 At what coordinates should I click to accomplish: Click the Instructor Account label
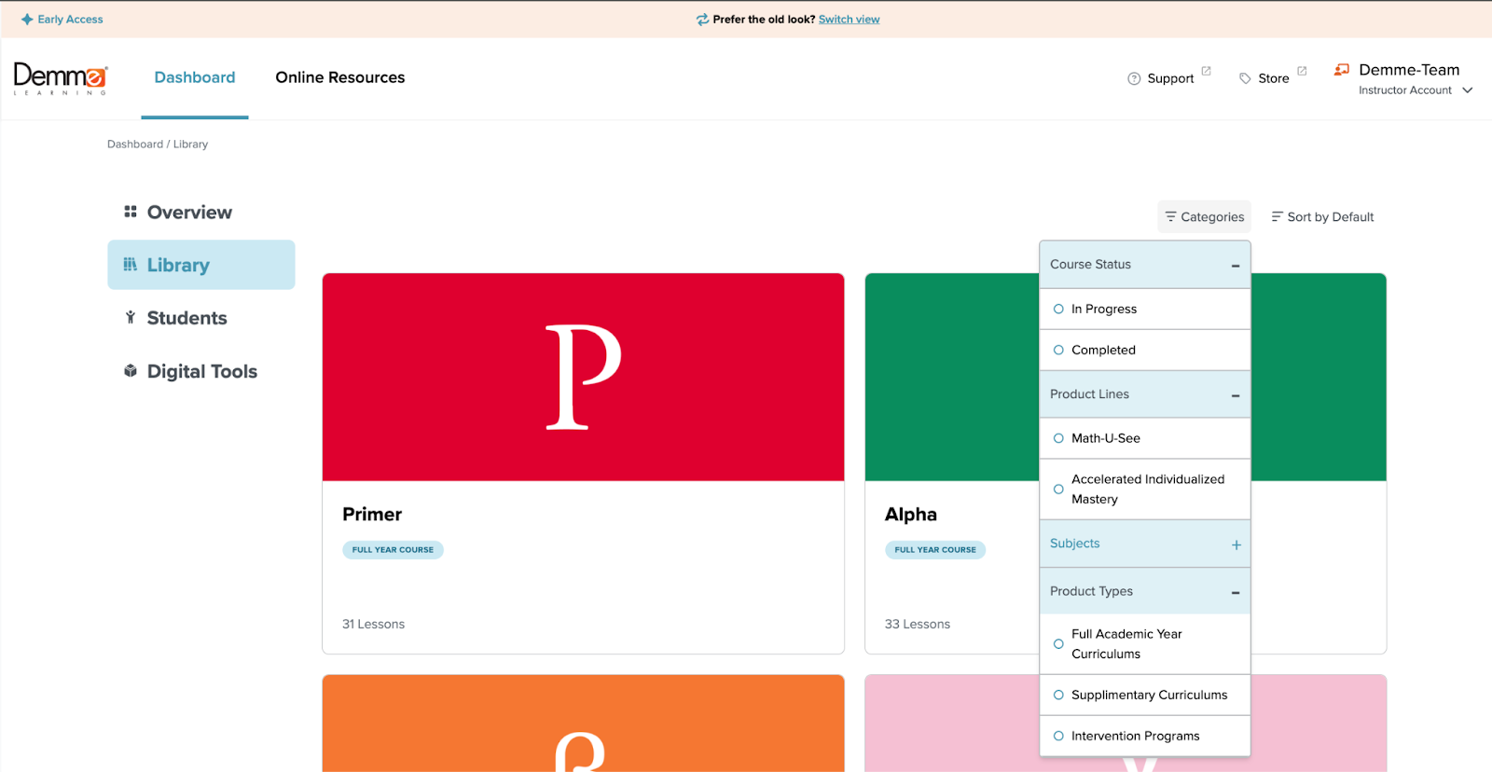[x=1404, y=90]
